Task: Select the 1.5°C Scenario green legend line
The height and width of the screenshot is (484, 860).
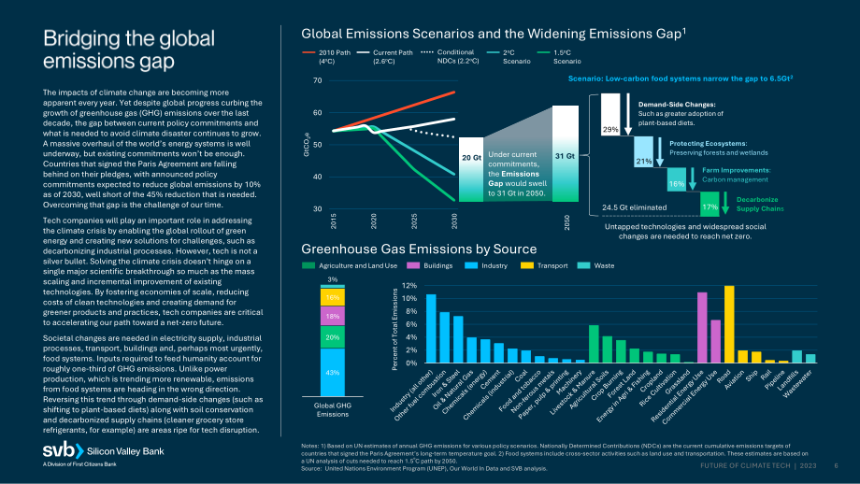Action: 543,52
